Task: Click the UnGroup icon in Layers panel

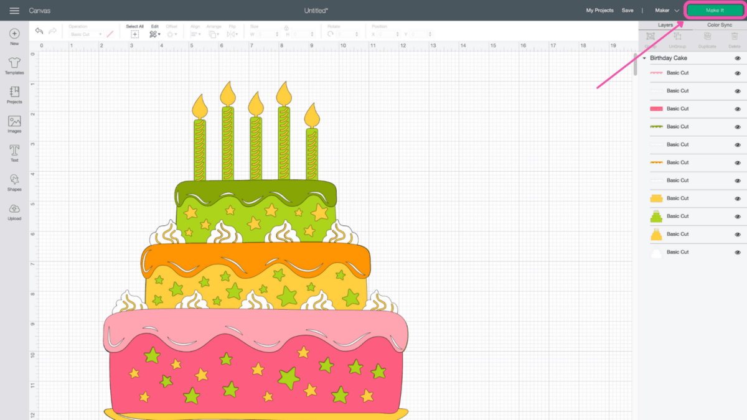Action: pyautogui.click(x=678, y=37)
